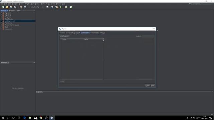Minimize the Navigator panel
The height and width of the screenshot is (120, 214).
tap(34, 63)
